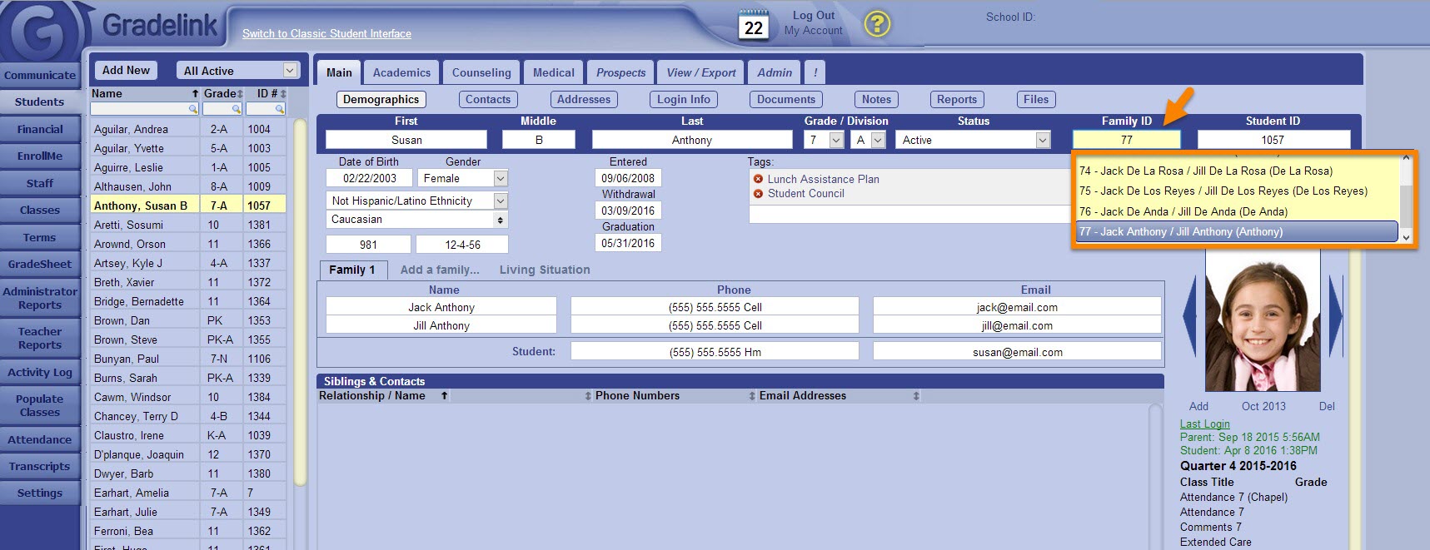Click the Add New button
The image size is (1430, 550).
click(x=127, y=71)
